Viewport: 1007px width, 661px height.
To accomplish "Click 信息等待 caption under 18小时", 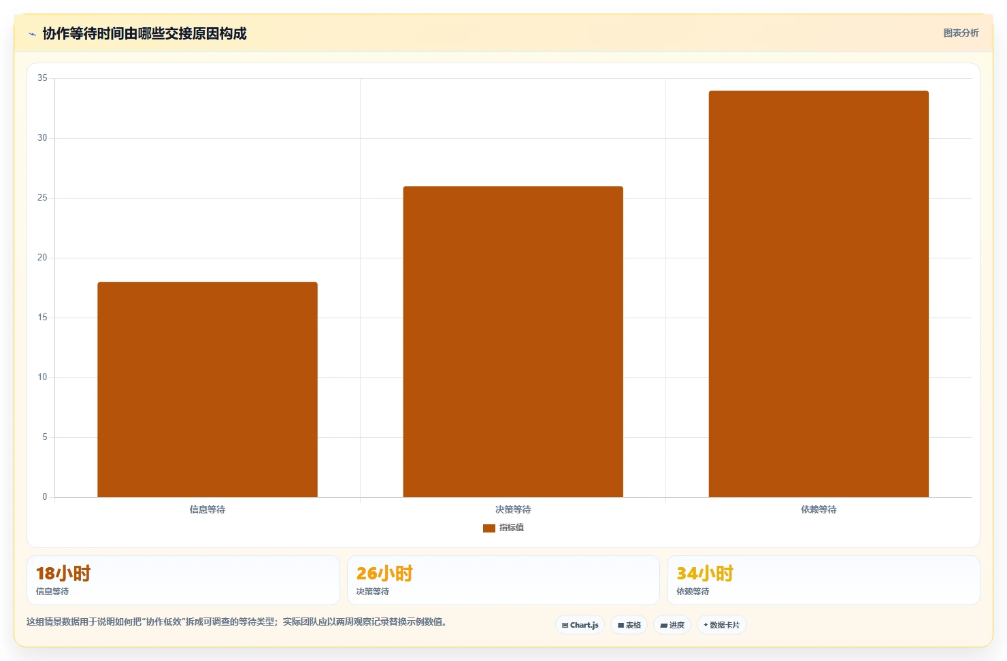I will (52, 592).
